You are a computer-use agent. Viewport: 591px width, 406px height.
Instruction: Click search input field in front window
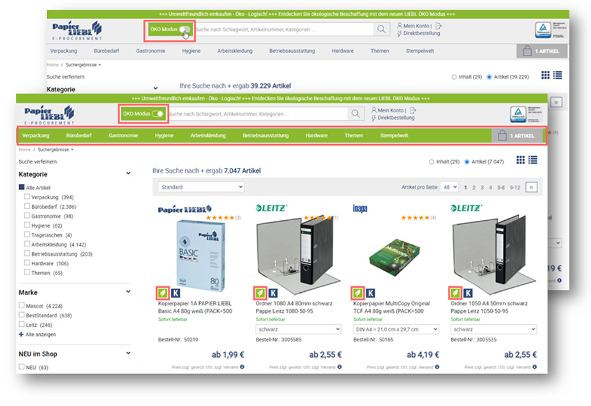click(257, 114)
